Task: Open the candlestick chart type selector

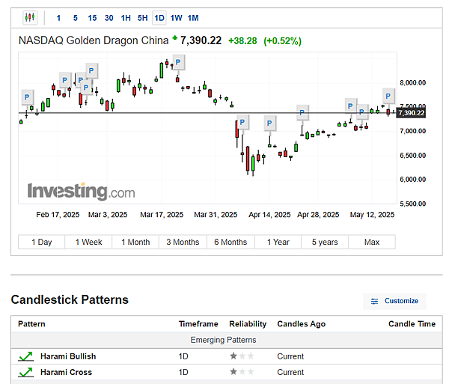Action: coord(30,17)
